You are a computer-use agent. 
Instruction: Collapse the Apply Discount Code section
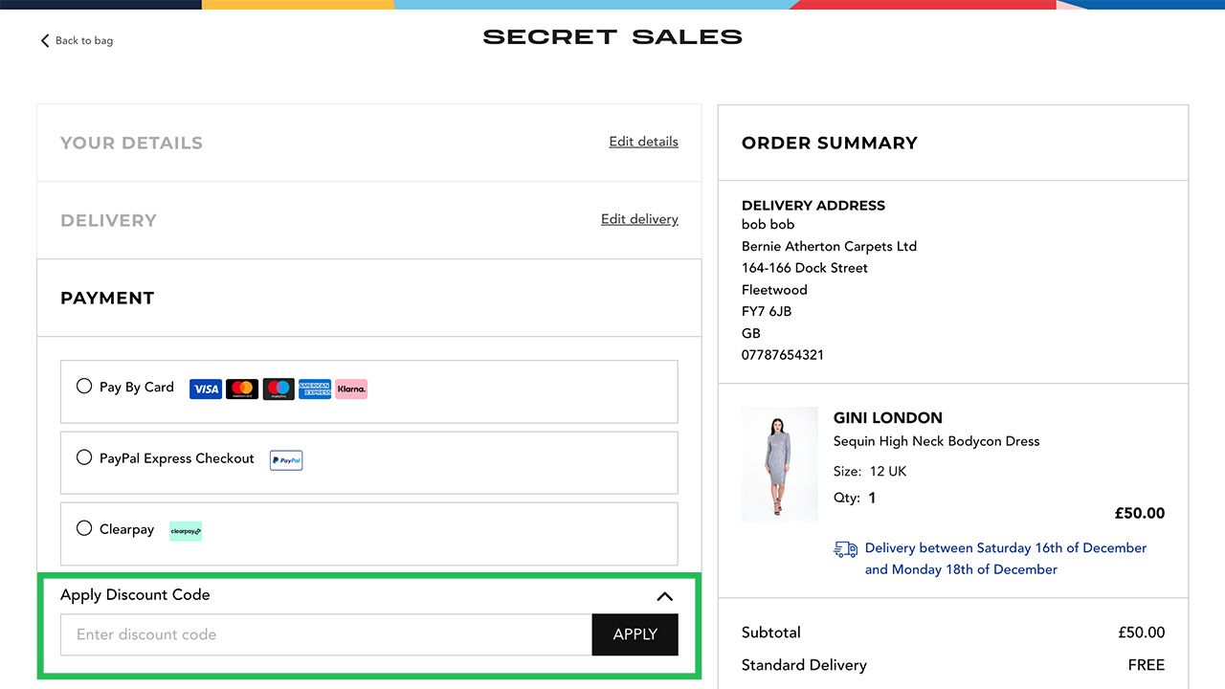[665, 596]
